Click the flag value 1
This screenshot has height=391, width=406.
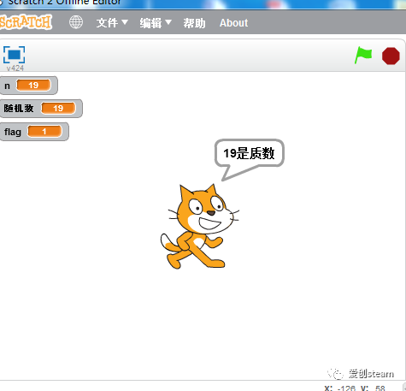coord(44,131)
